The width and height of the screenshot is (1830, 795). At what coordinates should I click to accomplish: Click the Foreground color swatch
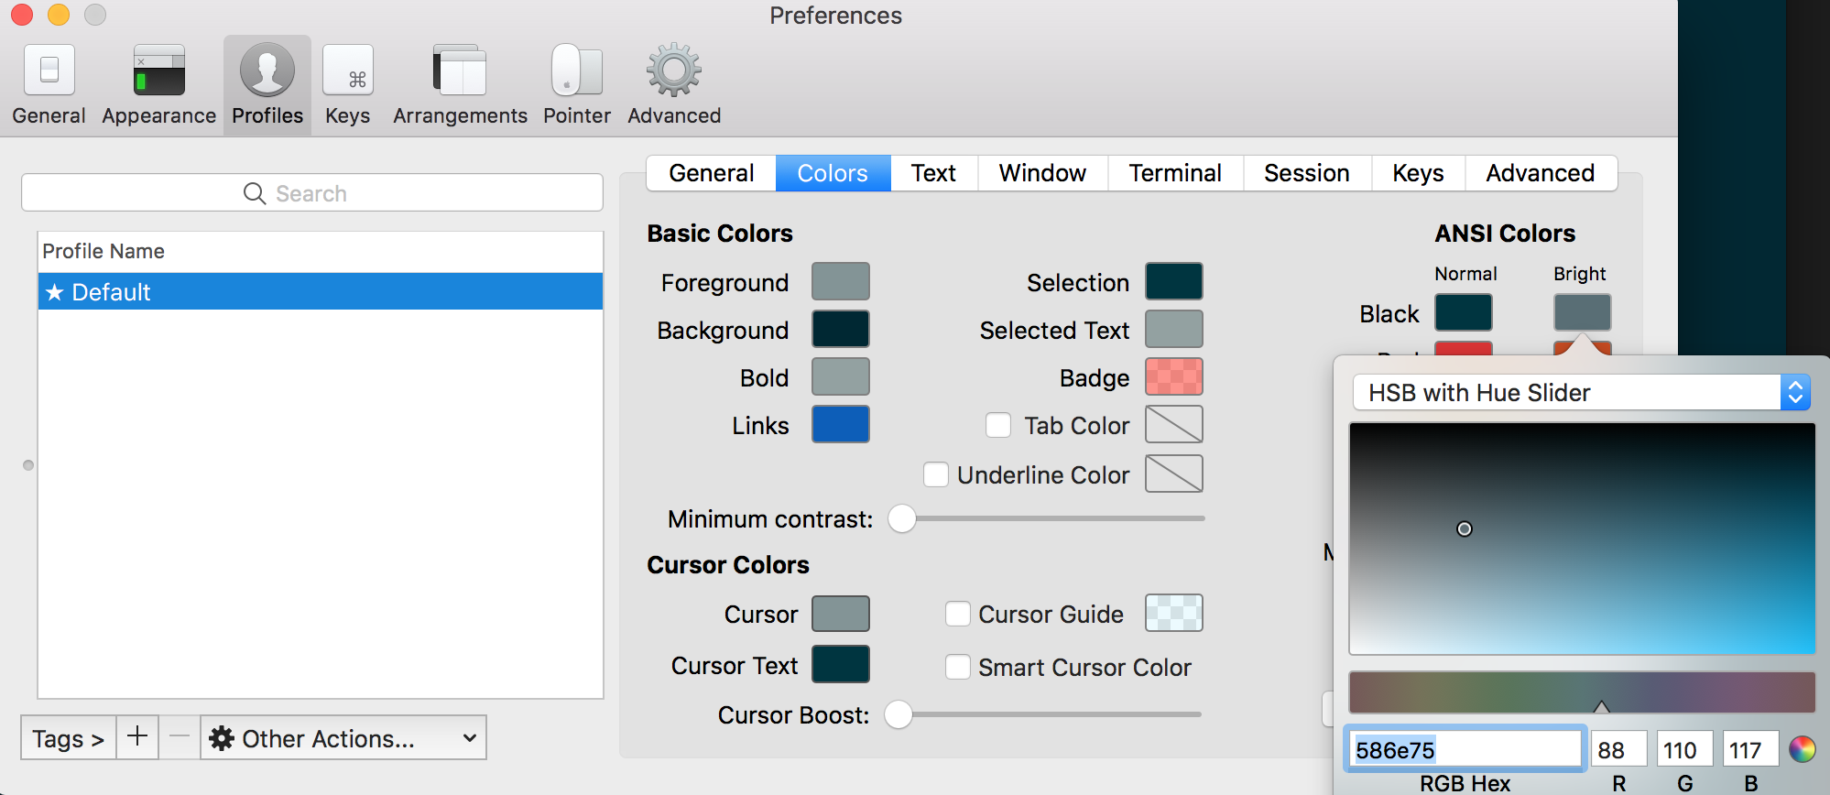tap(840, 281)
